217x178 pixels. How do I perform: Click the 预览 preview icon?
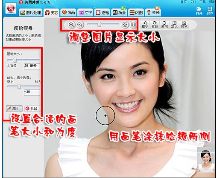(x=184, y=25)
